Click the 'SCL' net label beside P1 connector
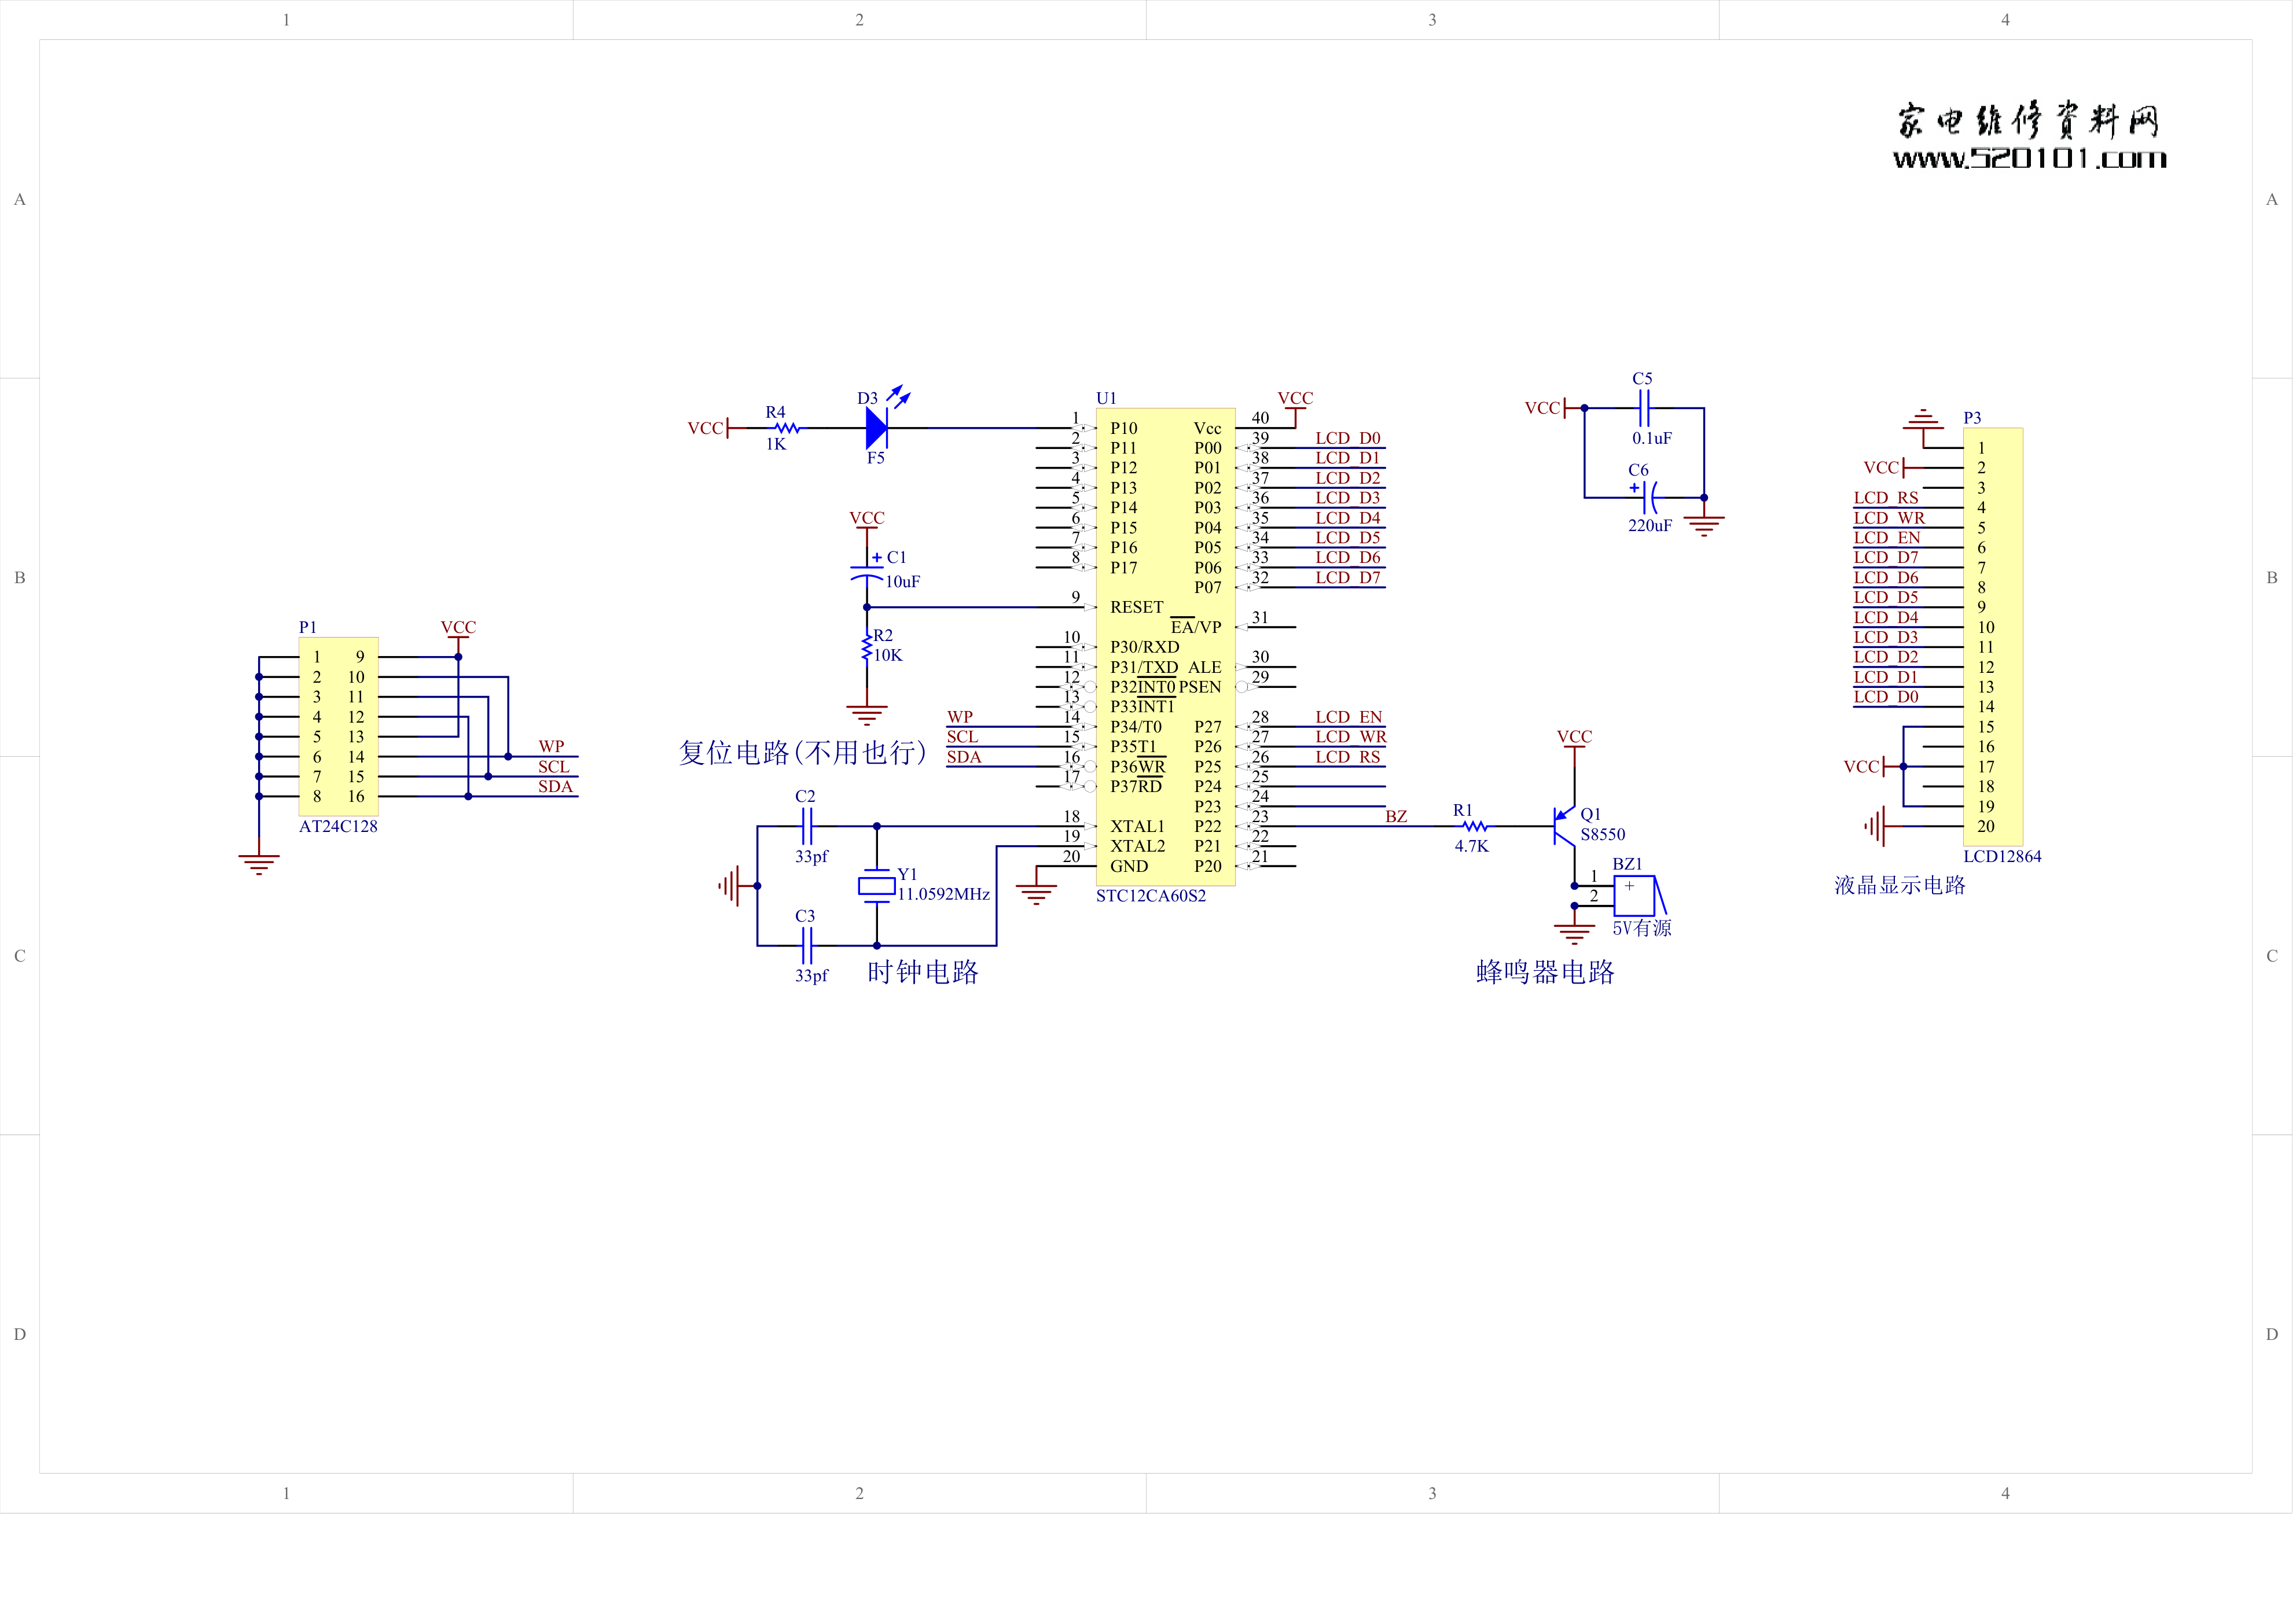 point(554,767)
